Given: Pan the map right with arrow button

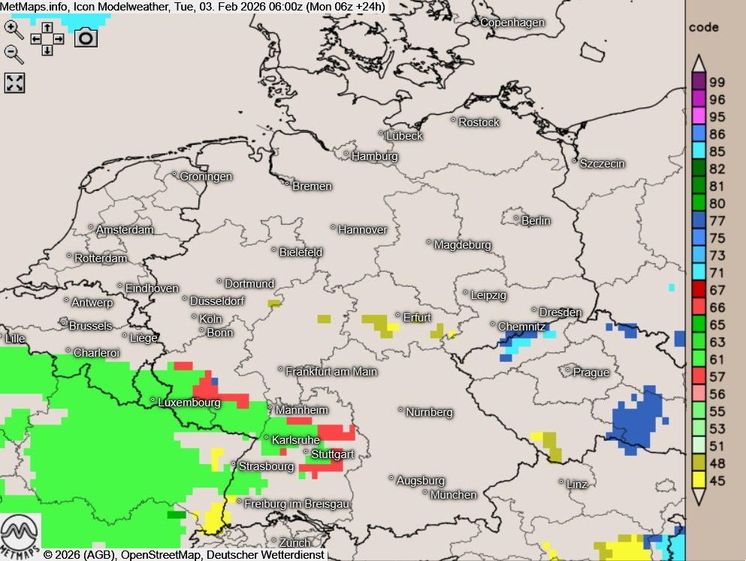Looking at the screenshot, I should tap(59, 38).
